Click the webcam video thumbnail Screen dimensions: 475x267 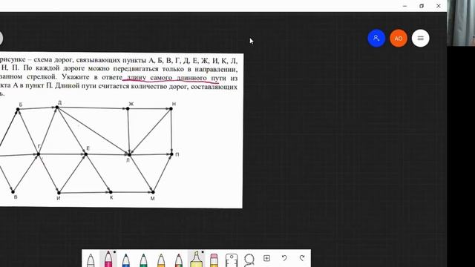click(x=461, y=23)
